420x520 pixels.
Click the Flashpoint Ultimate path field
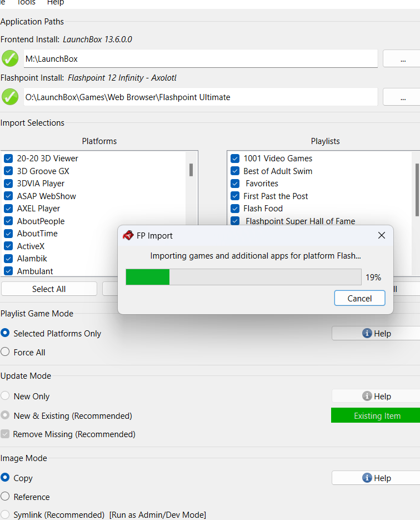(201, 97)
